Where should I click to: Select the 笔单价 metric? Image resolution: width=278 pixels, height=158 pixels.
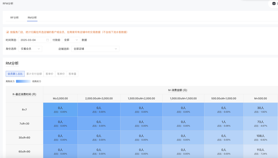[x=61, y=74]
